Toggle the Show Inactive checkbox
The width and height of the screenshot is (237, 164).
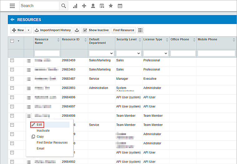click(85, 30)
